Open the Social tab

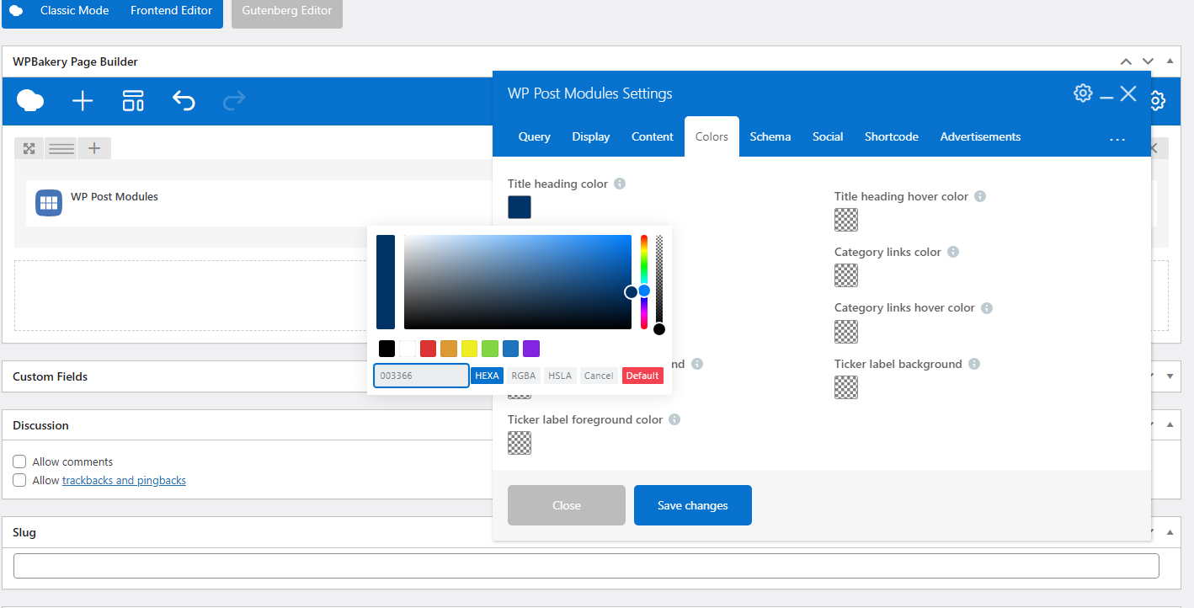pyautogui.click(x=828, y=136)
